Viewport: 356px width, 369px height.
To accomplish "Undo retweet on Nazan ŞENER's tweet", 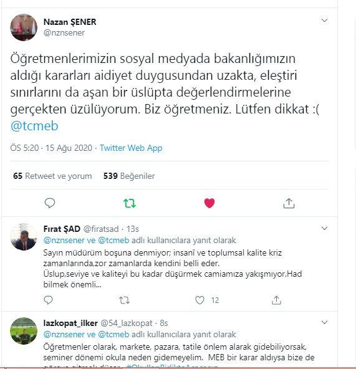I will point(130,203).
